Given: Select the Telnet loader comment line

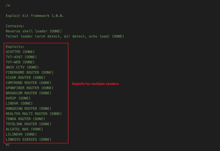Looking at the screenshot, I should 65,36.
